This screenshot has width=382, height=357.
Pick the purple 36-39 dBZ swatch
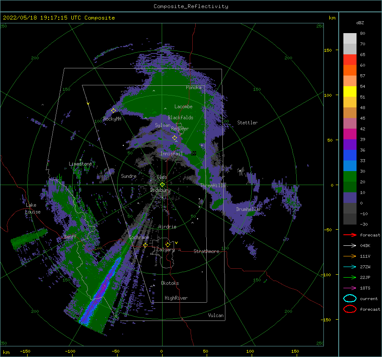point(350,145)
